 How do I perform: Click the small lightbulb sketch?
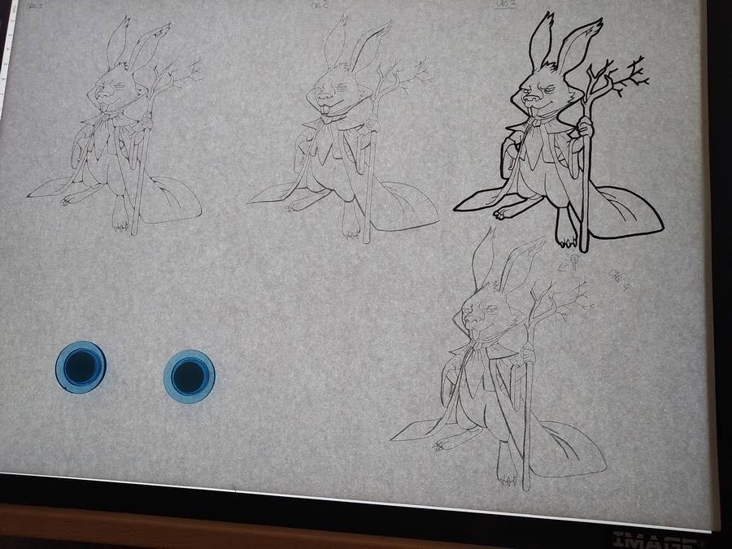click(x=574, y=261)
